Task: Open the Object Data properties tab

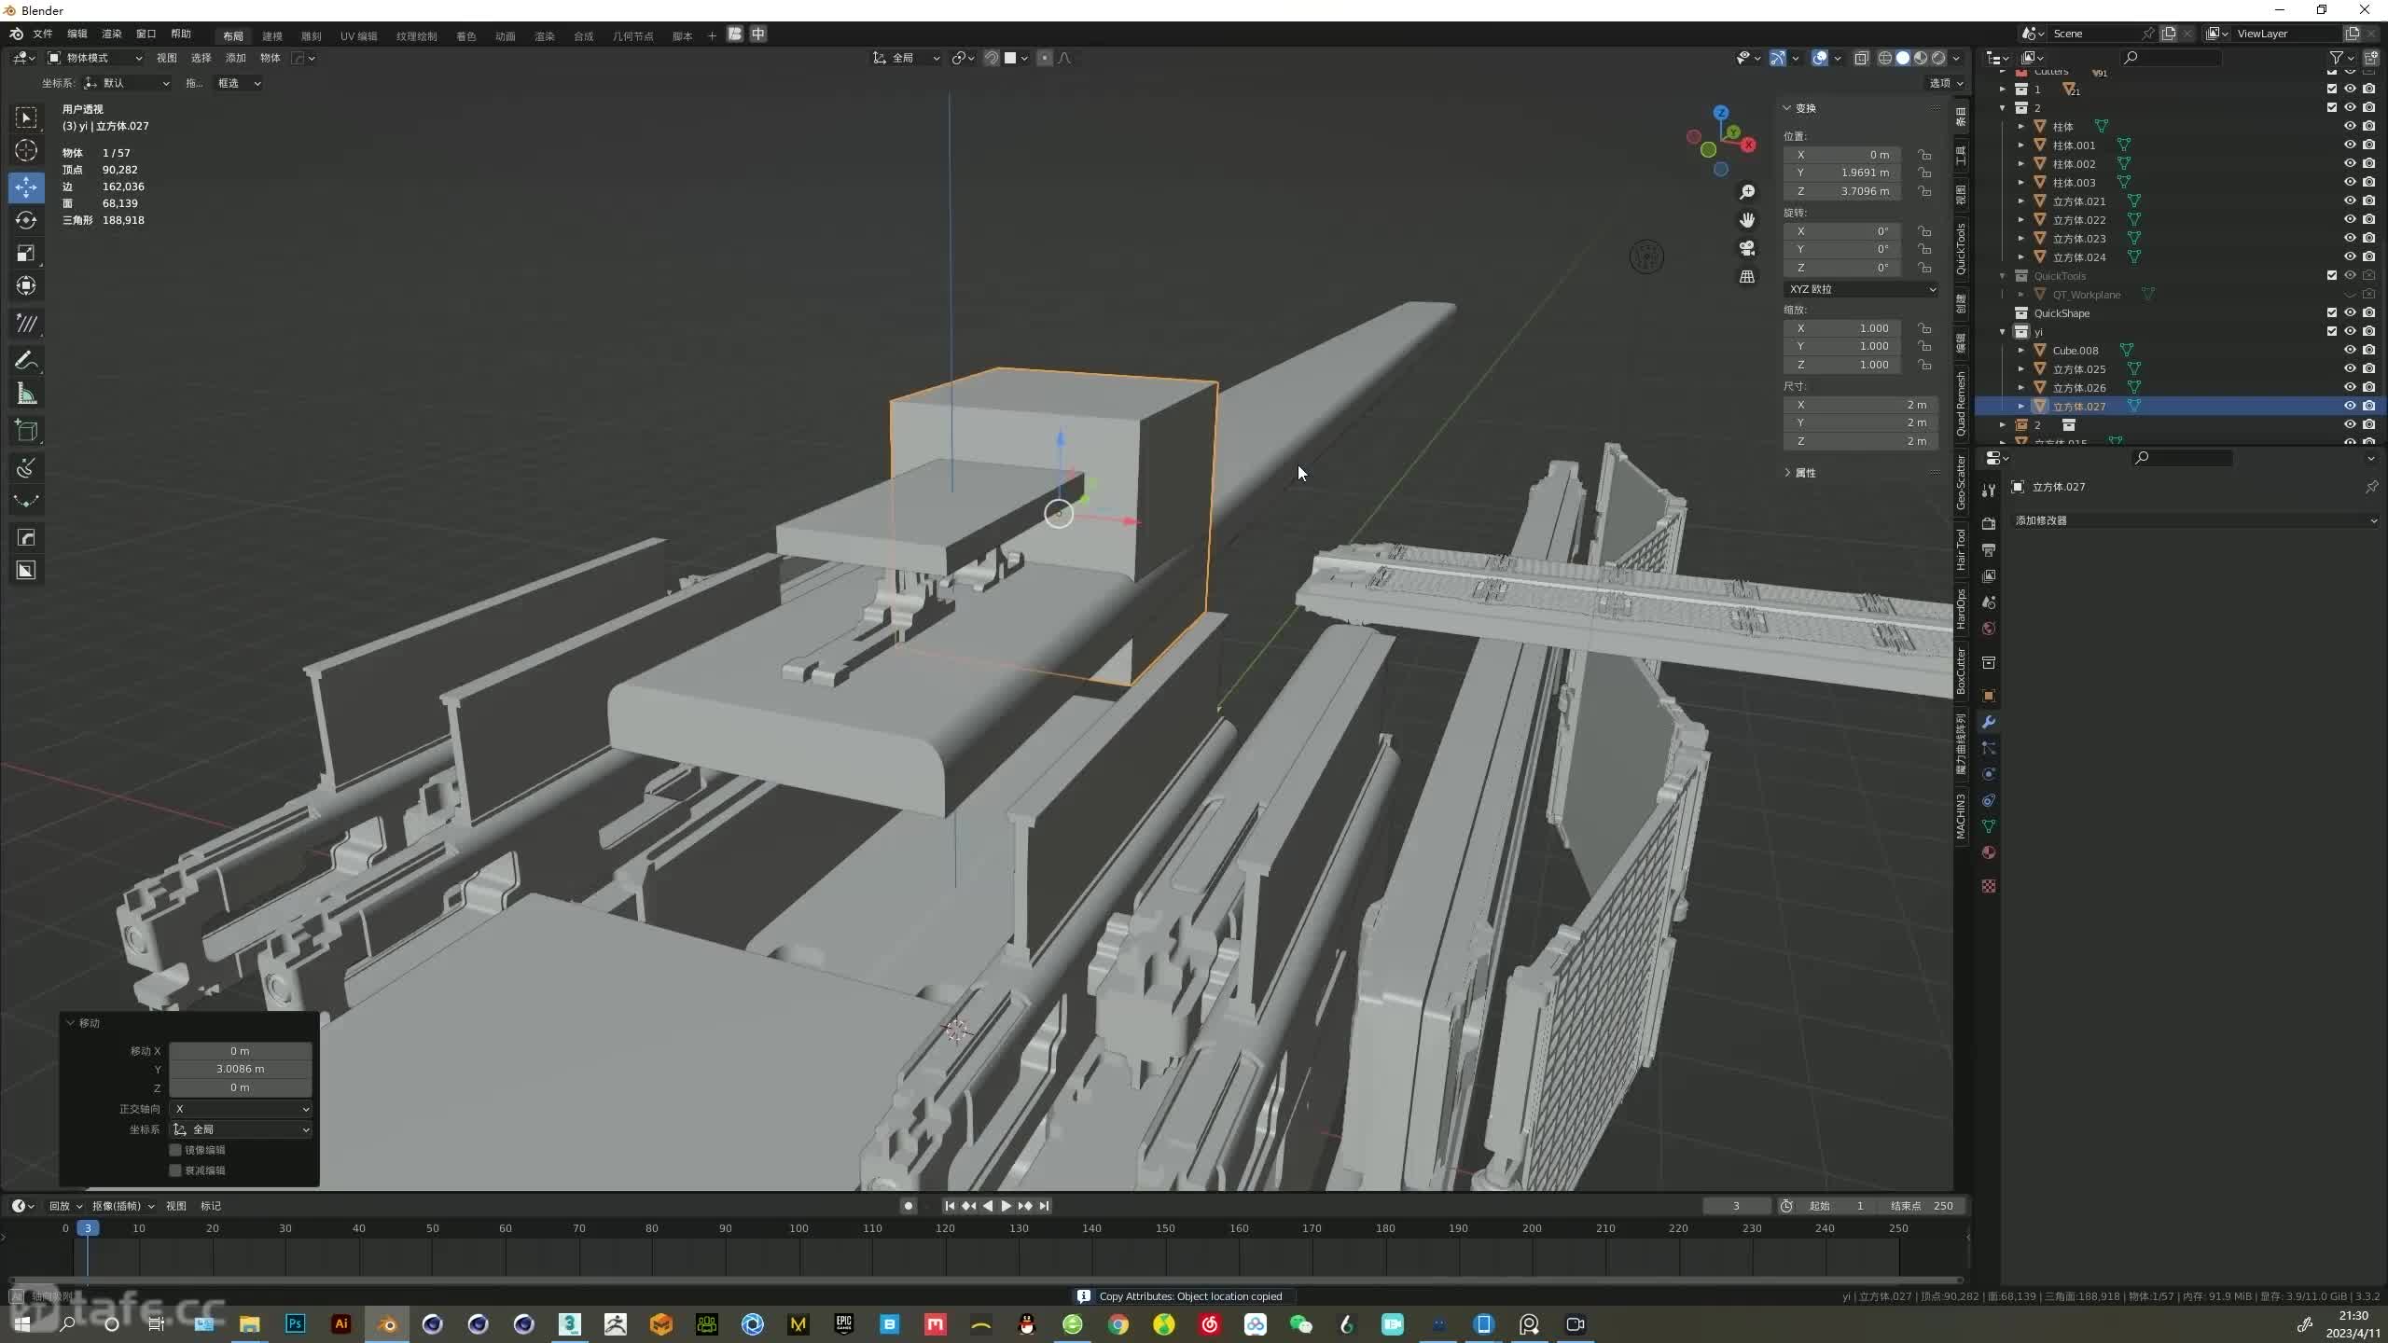Action: pos(1989,826)
